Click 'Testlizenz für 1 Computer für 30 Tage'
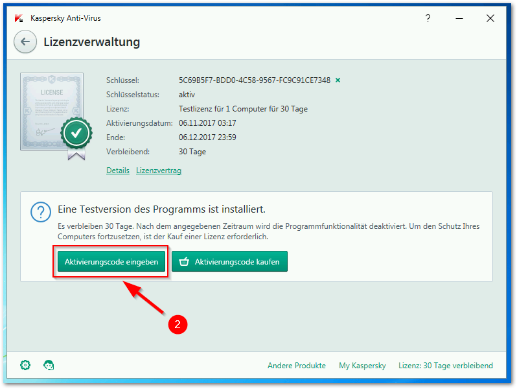This screenshot has height=389, width=517. point(243,109)
